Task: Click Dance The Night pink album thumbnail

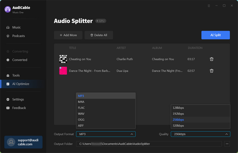Action: [x=63, y=71]
